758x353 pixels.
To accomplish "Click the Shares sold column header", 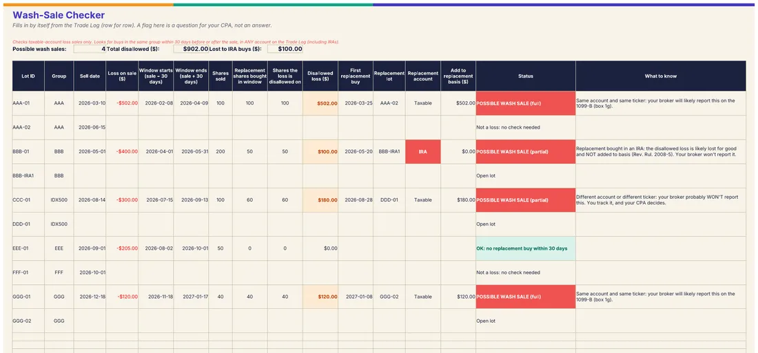I will point(221,76).
